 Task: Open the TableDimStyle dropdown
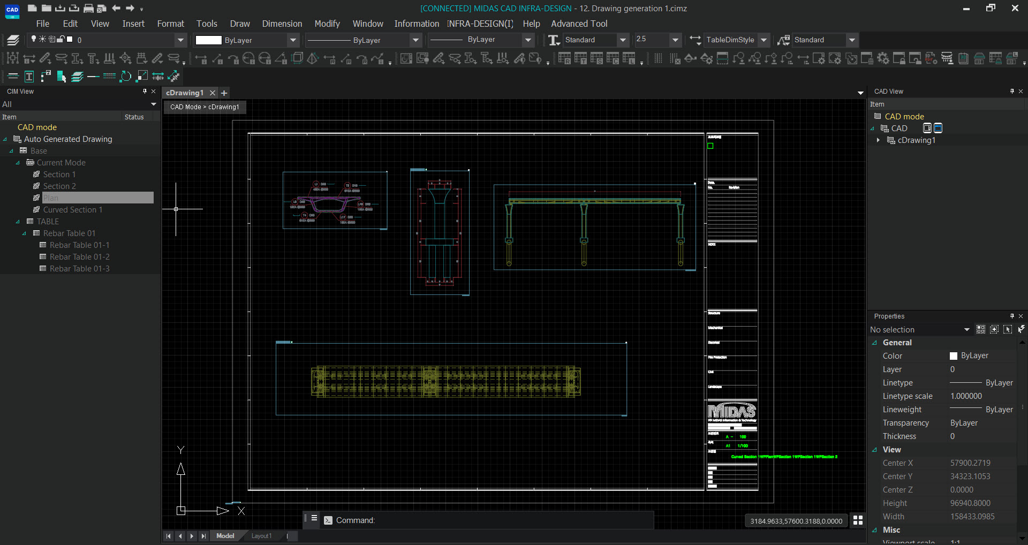point(764,40)
